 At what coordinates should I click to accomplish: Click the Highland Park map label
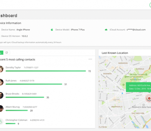click(135, 80)
